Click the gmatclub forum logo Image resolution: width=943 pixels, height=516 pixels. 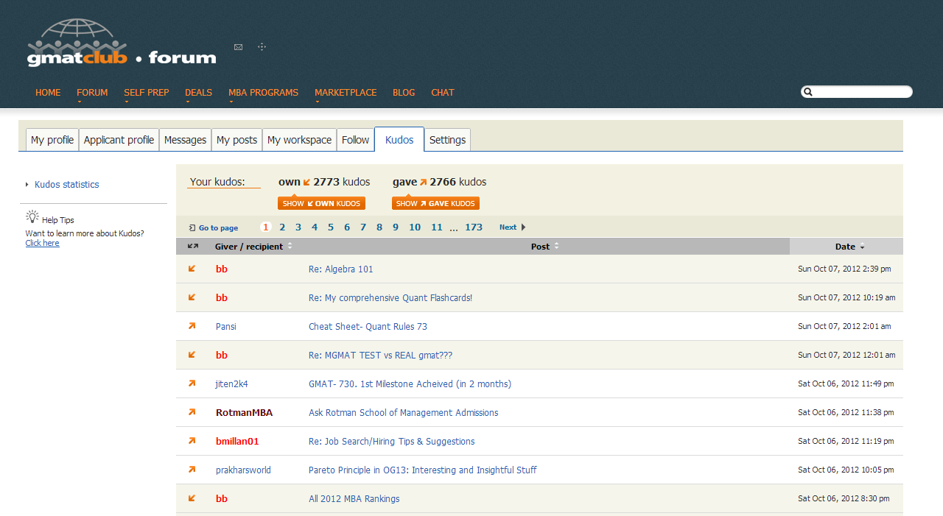tap(122, 44)
